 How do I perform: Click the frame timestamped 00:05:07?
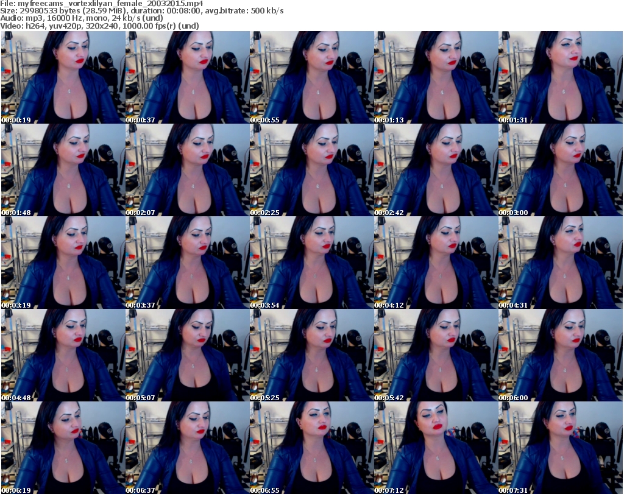188,355
